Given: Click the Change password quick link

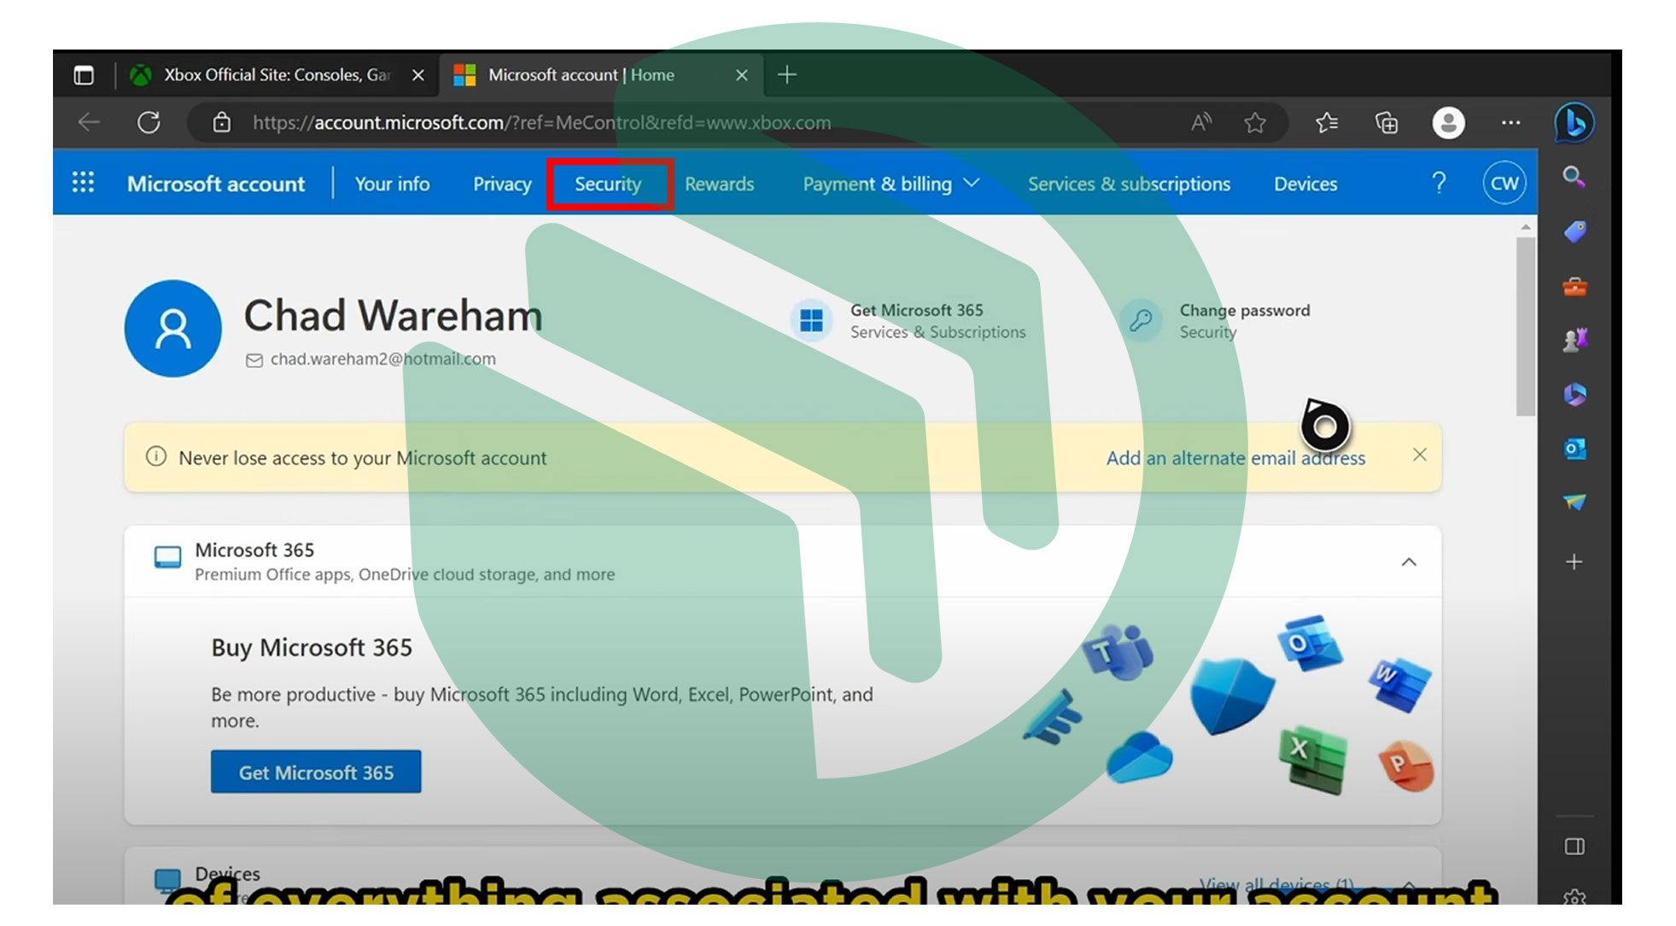Looking at the screenshot, I should pyautogui.click(x=1215, y=321).
